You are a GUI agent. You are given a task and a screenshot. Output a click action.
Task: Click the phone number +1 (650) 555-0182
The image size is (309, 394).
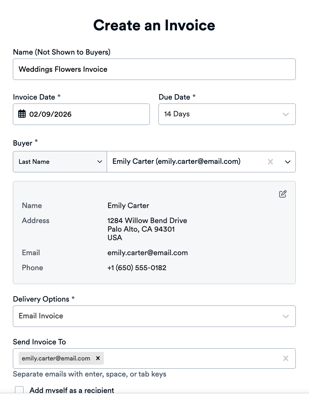tap(137, 268)
